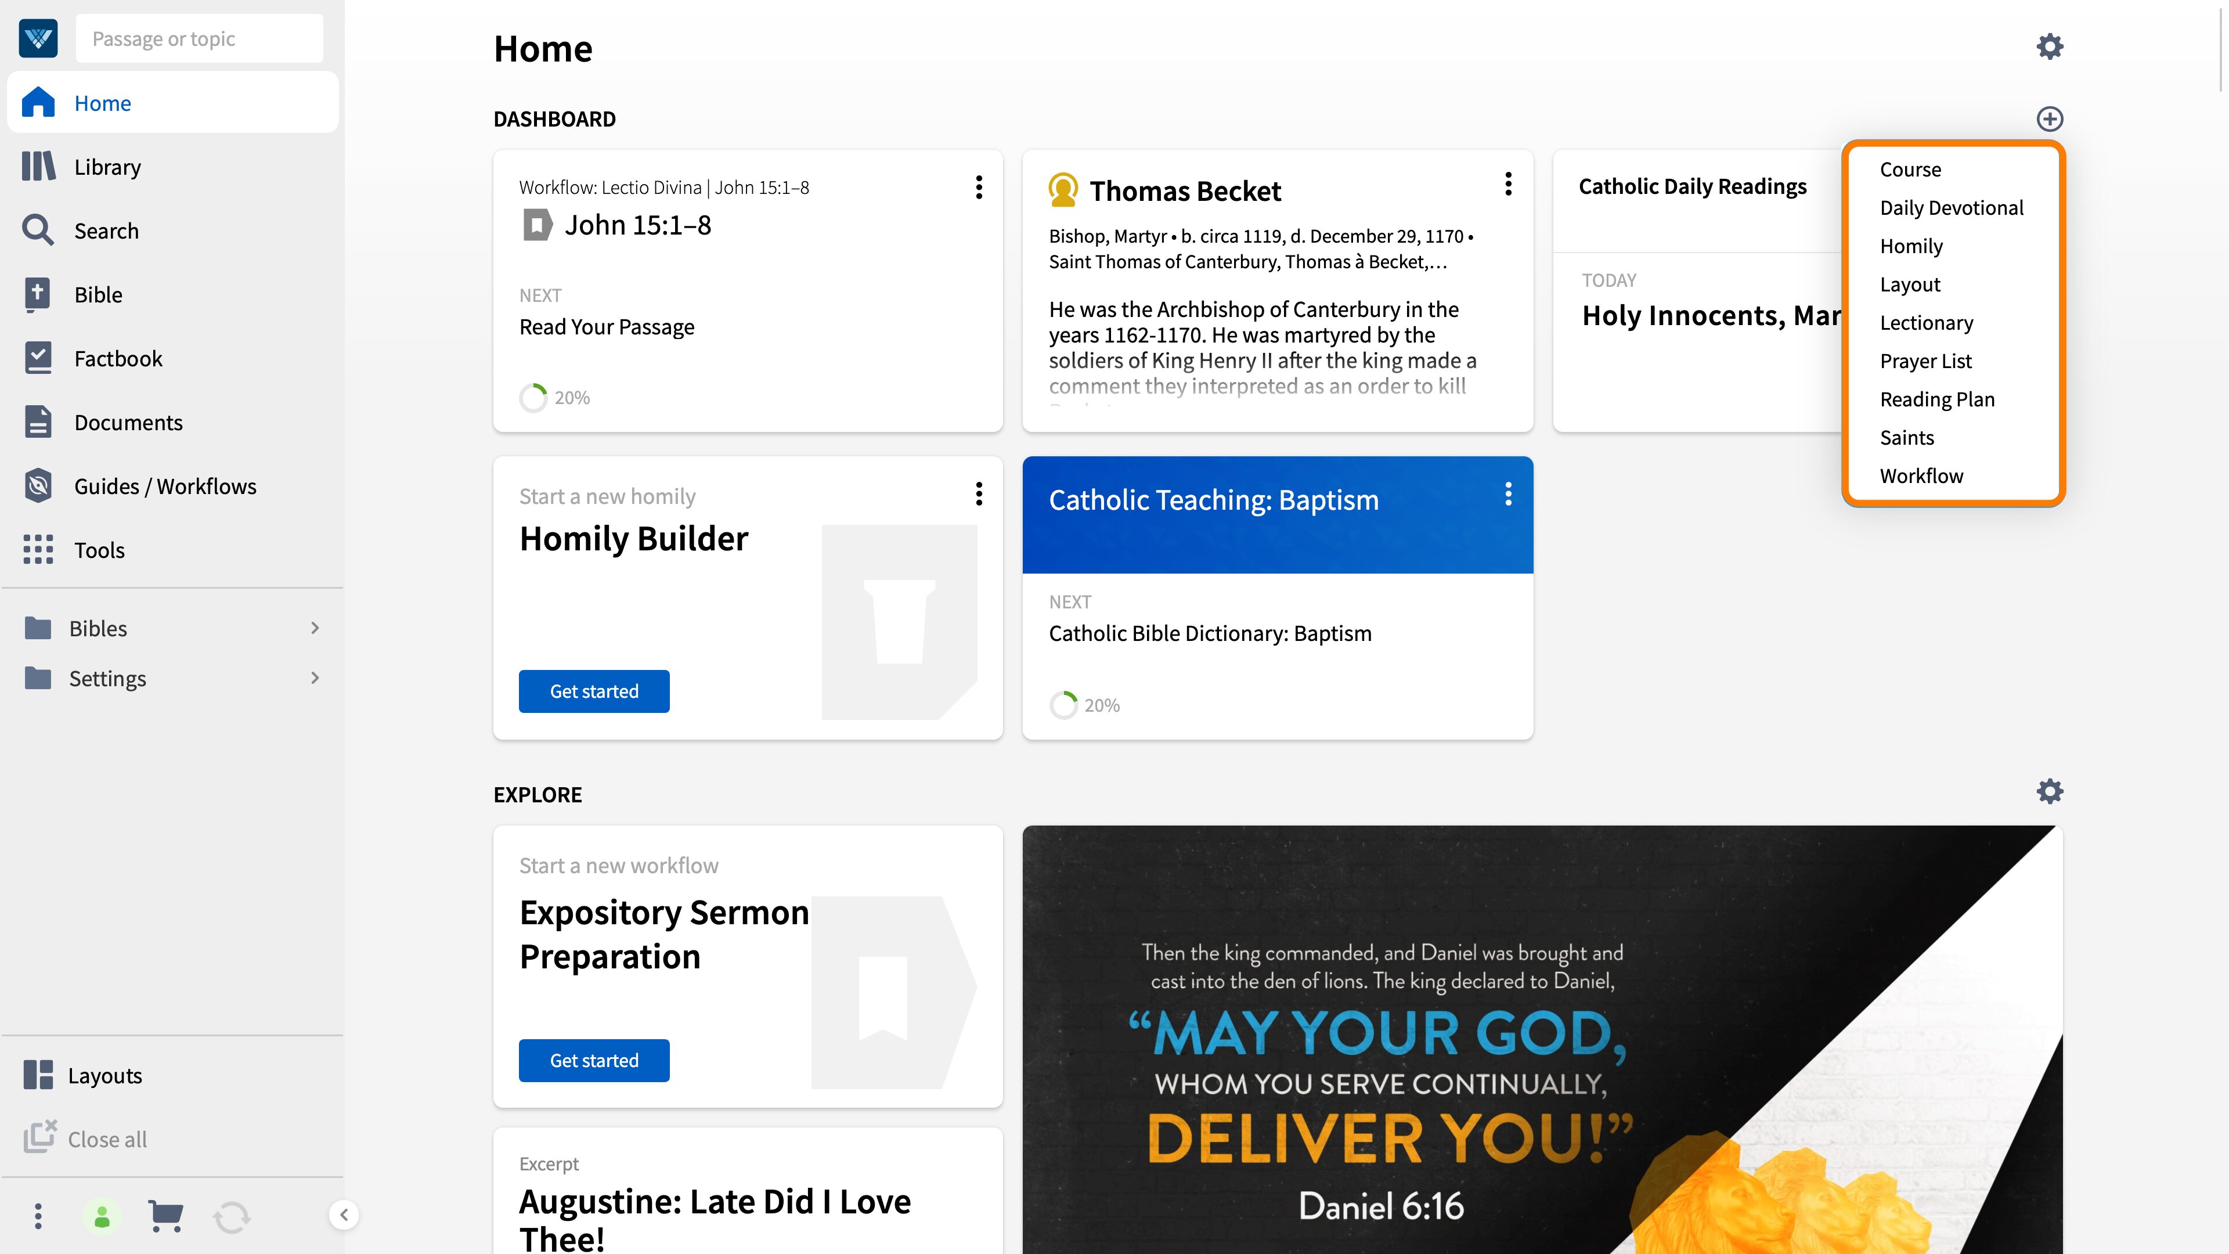Click the sync refresh icon
The height and width of the screenshot is (1254, 2229).
(232, 1217)
